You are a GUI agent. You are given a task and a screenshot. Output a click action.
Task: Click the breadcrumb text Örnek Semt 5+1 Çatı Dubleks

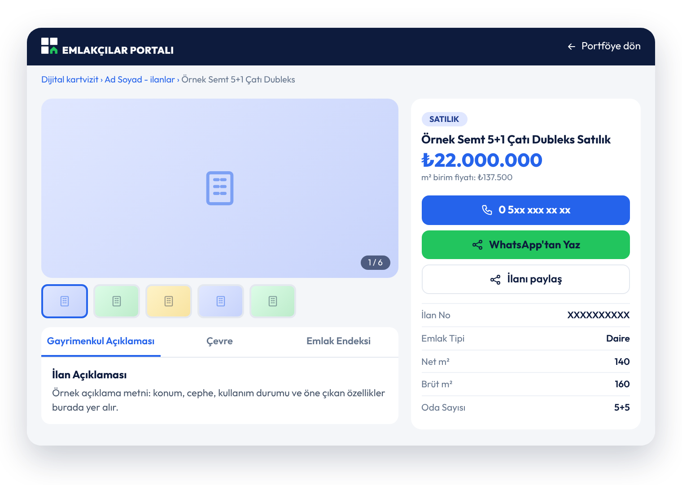[238, 79]
